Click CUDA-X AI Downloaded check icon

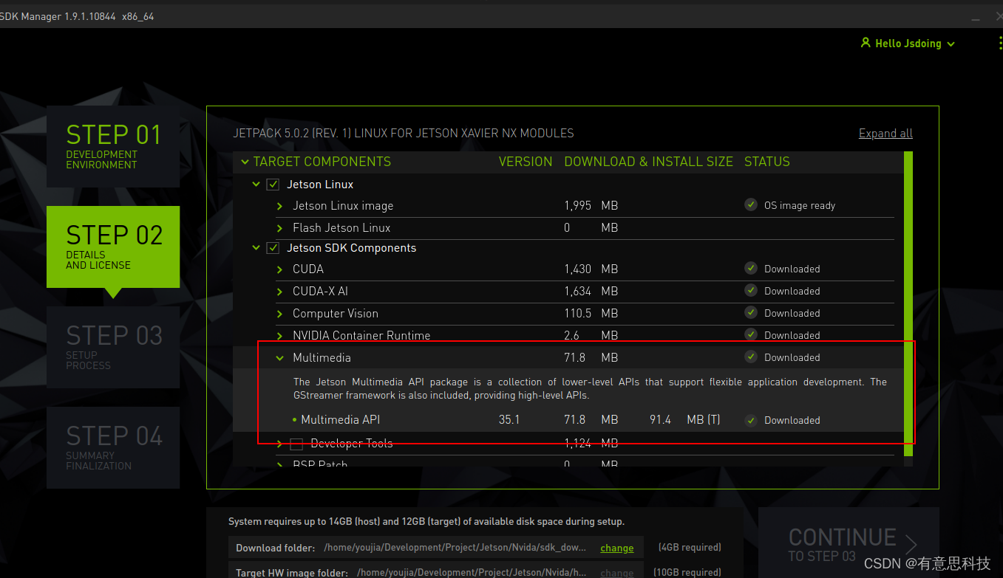(x=751, y=291)
